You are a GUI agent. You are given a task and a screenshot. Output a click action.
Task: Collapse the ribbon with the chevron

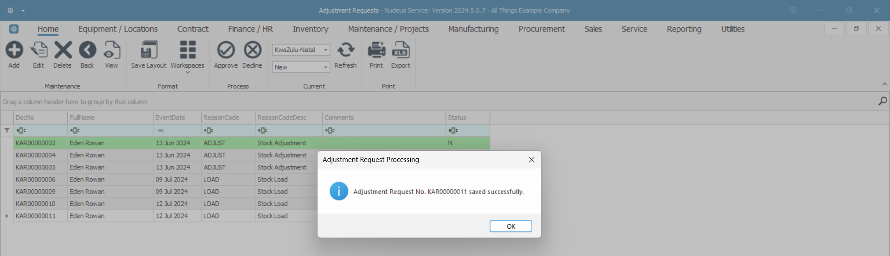pyautogui.click(x=884, y=84)
